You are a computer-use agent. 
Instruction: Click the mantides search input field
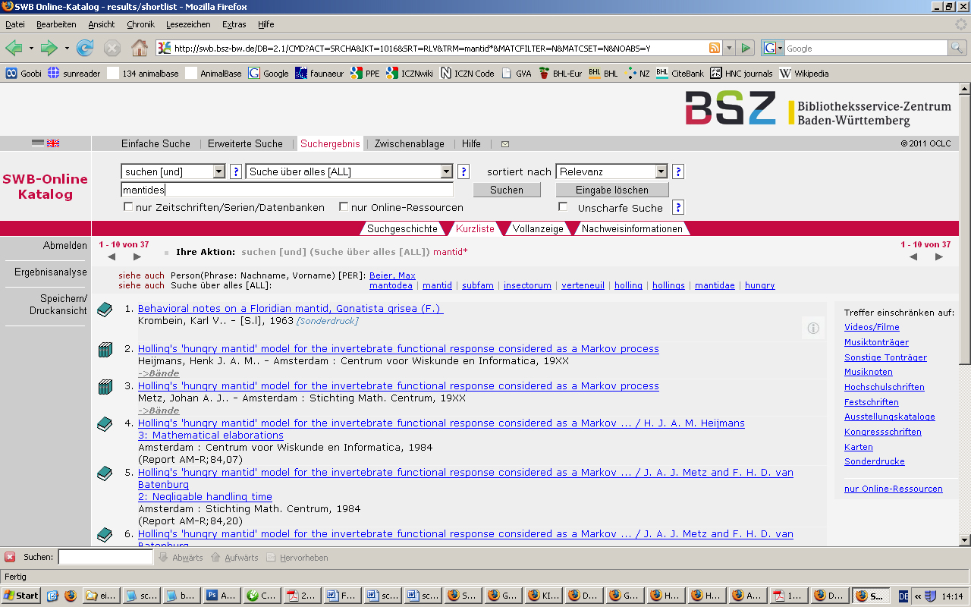(x=287, y=190)
